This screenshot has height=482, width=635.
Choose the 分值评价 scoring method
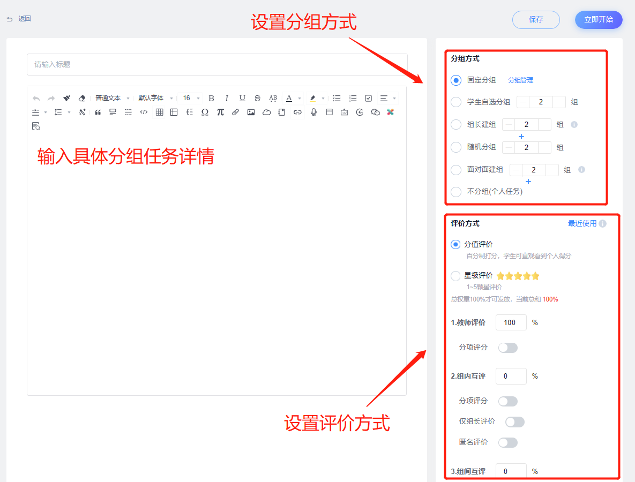455,244
